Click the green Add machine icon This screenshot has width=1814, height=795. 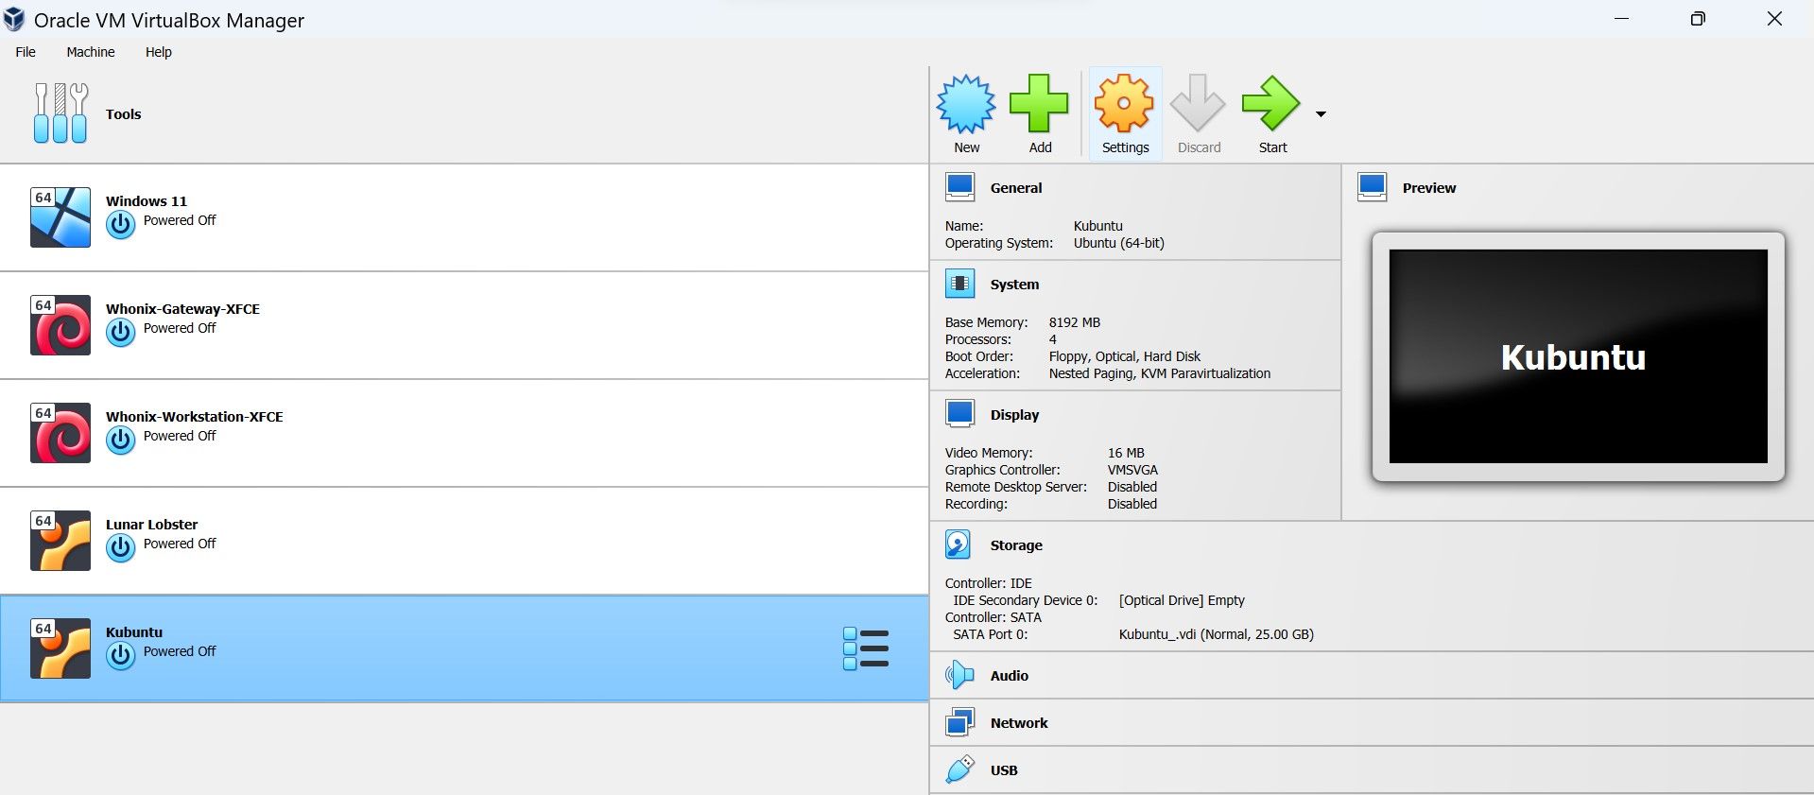point(1039,104)
